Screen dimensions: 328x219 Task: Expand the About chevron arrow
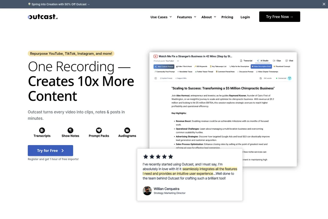pyautogui.click(x=215, y=17)
